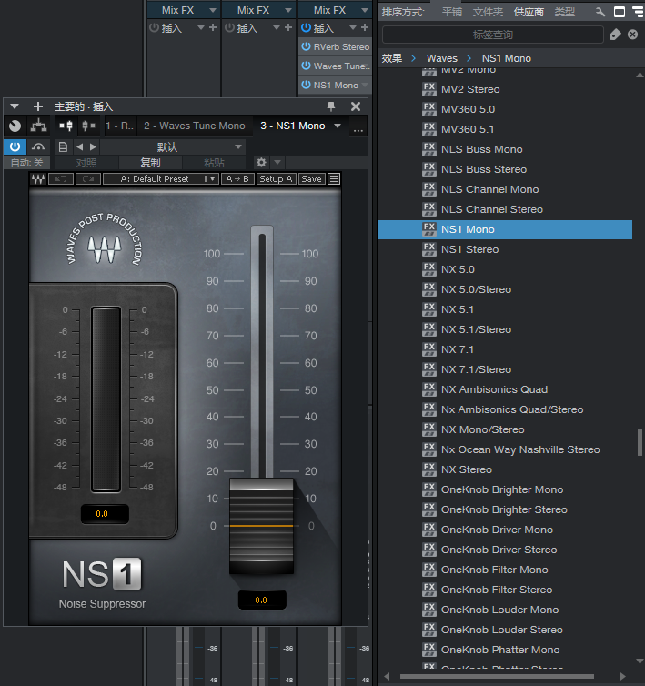Viewport: 645px width, 686px height.
Task: Sort browser by 平铺
Action: [x=452, y=12]
